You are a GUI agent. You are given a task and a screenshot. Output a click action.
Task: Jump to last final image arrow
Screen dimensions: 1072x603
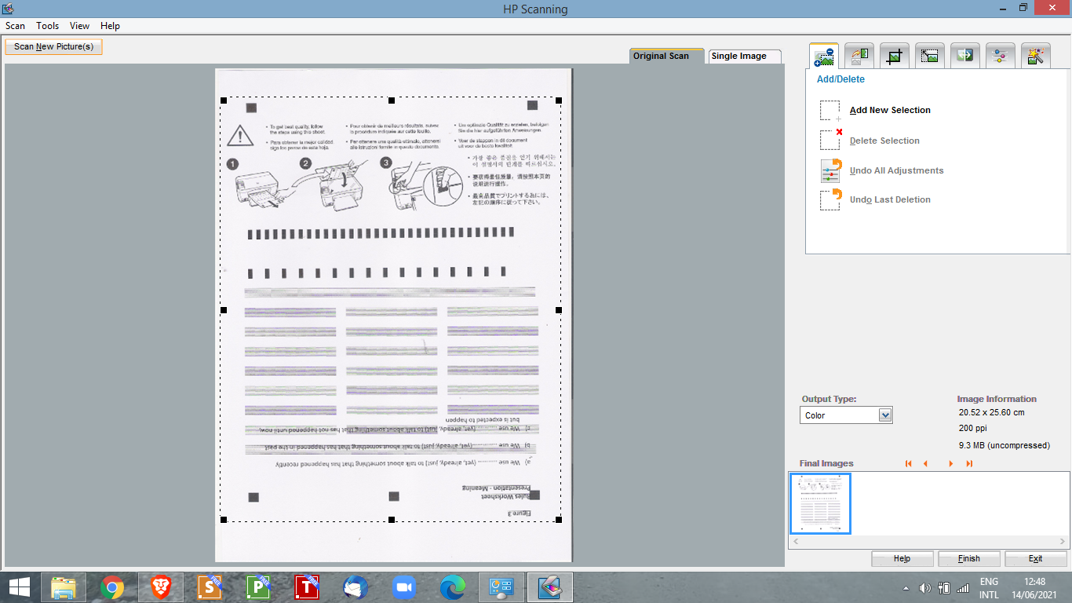969,464
